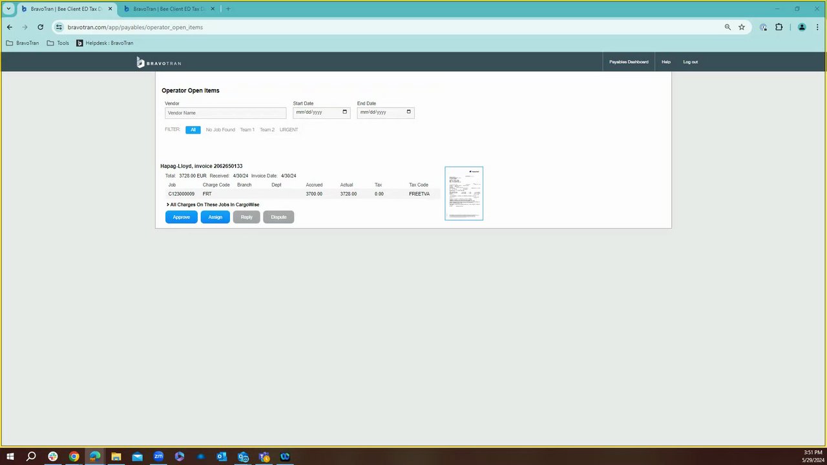
Task: Open the Start Date calendar picker icon
Action: (344, 112)
